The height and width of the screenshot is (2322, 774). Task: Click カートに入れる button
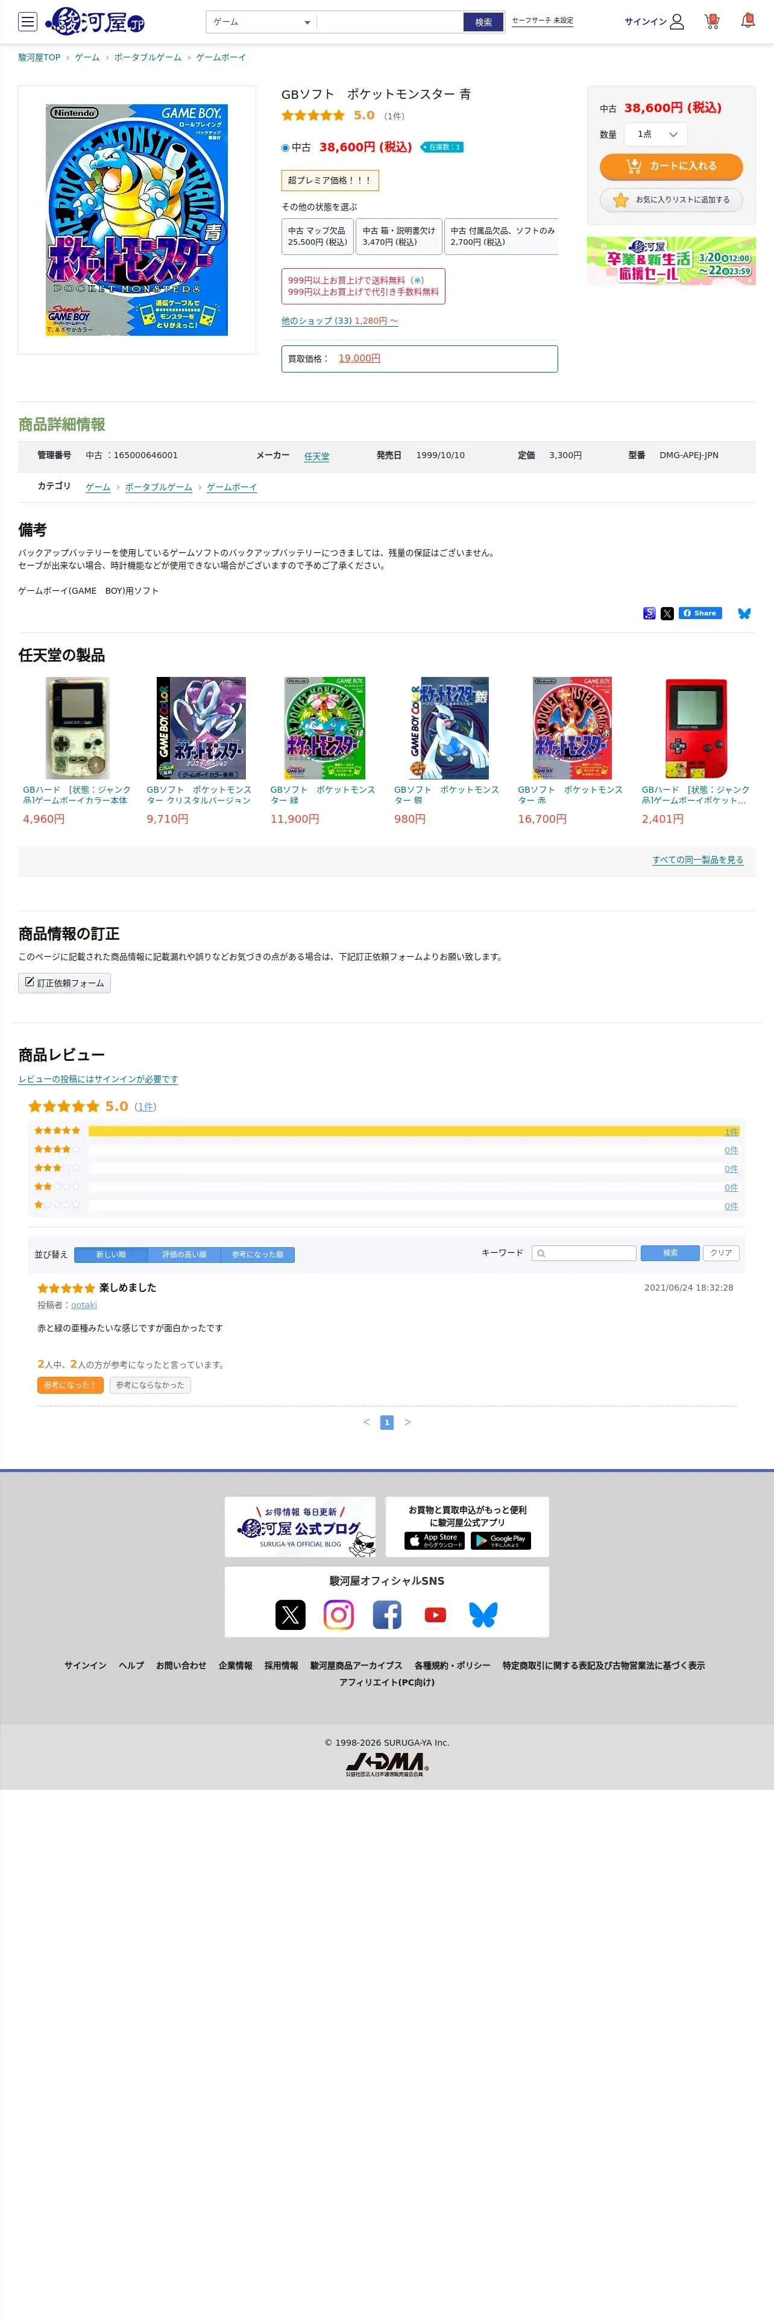(x=672, y=166)
